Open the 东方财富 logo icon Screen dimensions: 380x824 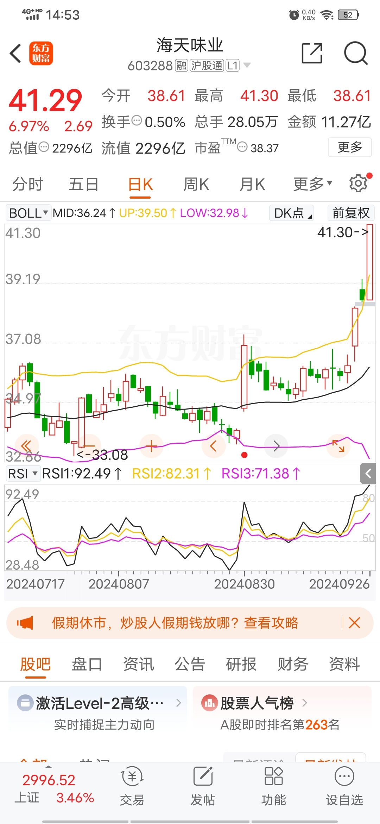pos(41,54)
